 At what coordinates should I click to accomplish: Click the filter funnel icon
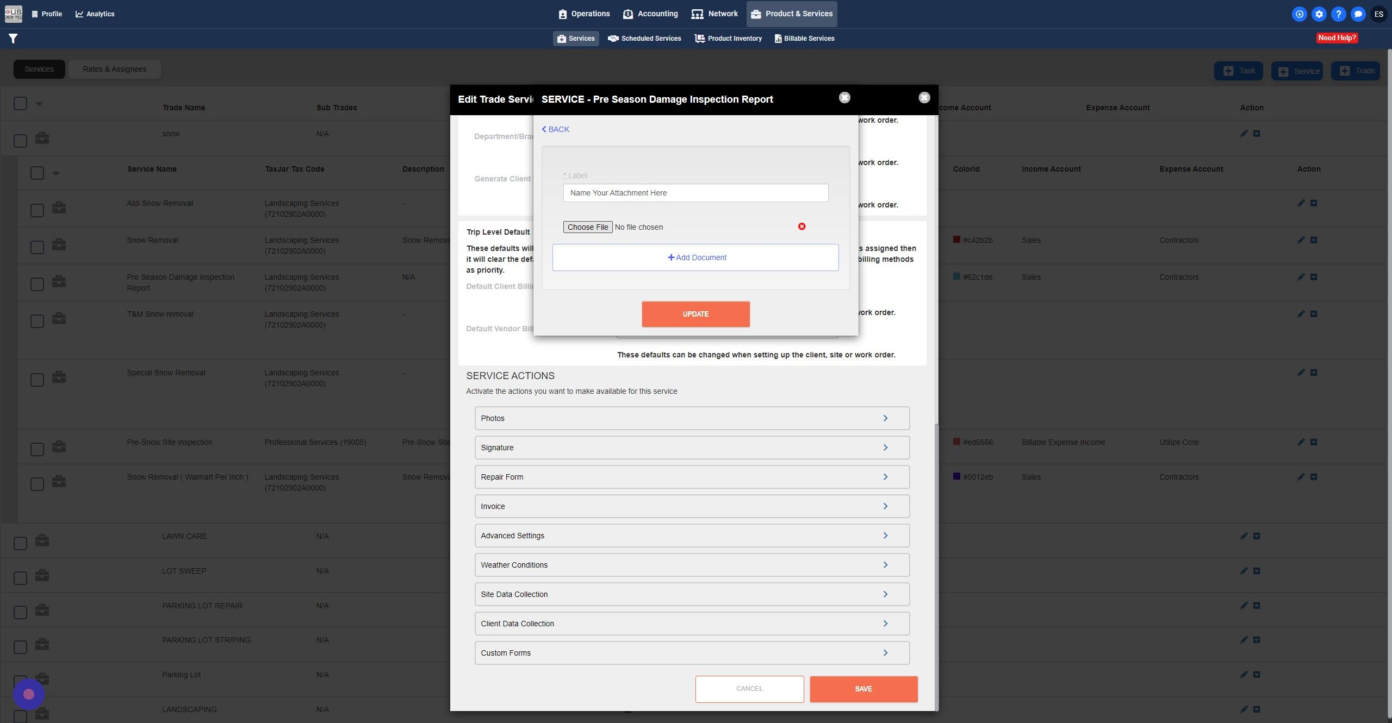(x=13, y=39)
